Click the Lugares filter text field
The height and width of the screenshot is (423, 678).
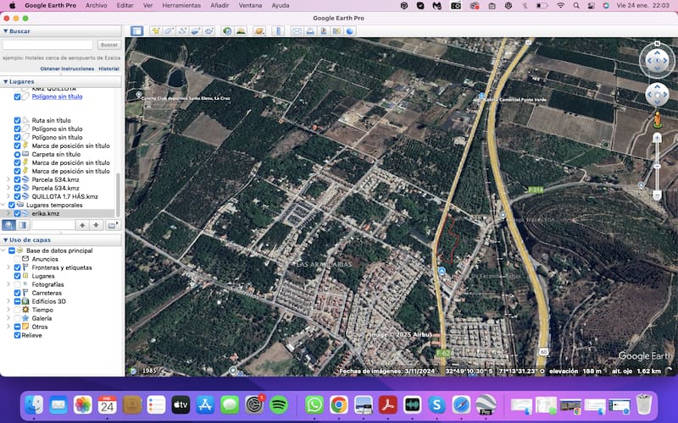53,225
